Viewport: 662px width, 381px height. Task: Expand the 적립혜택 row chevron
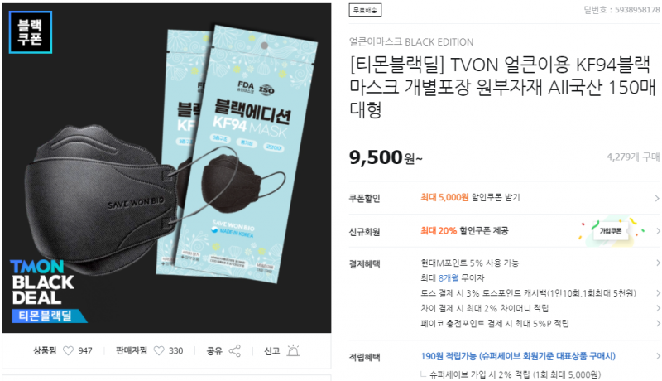tap(658, 356)
